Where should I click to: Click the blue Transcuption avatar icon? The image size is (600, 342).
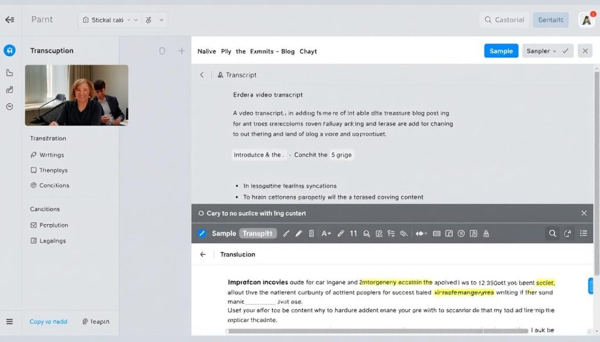point(9,50)
